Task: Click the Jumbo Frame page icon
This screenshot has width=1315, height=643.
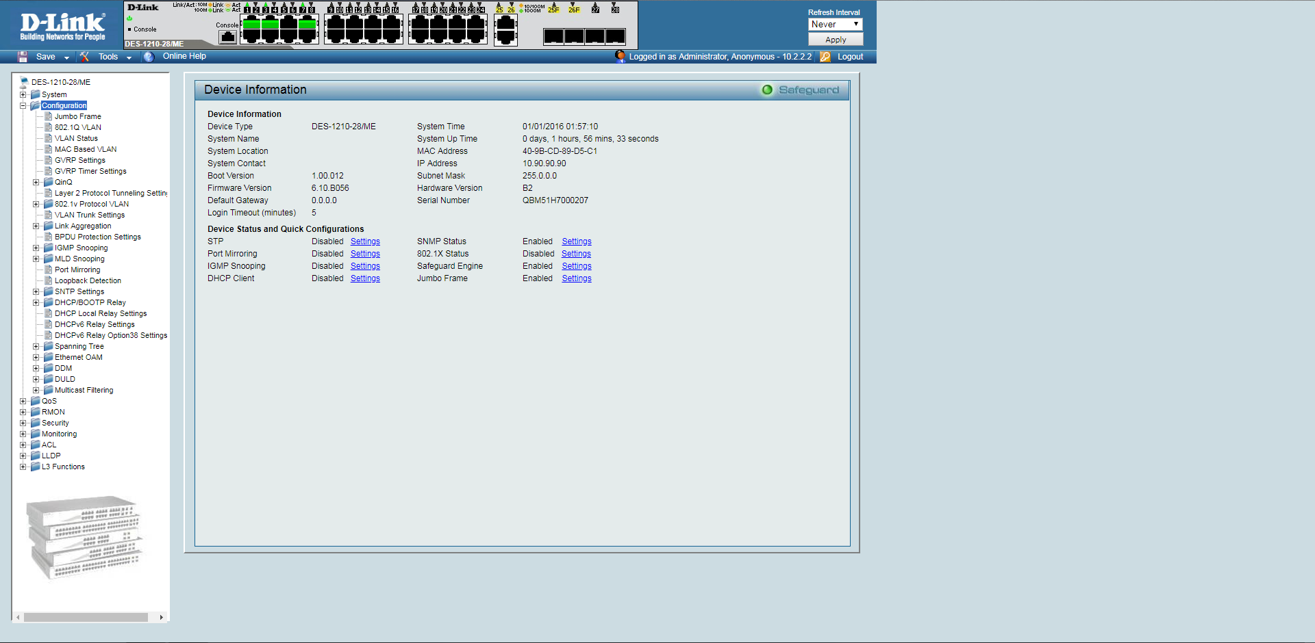Action: pos(49,116)
